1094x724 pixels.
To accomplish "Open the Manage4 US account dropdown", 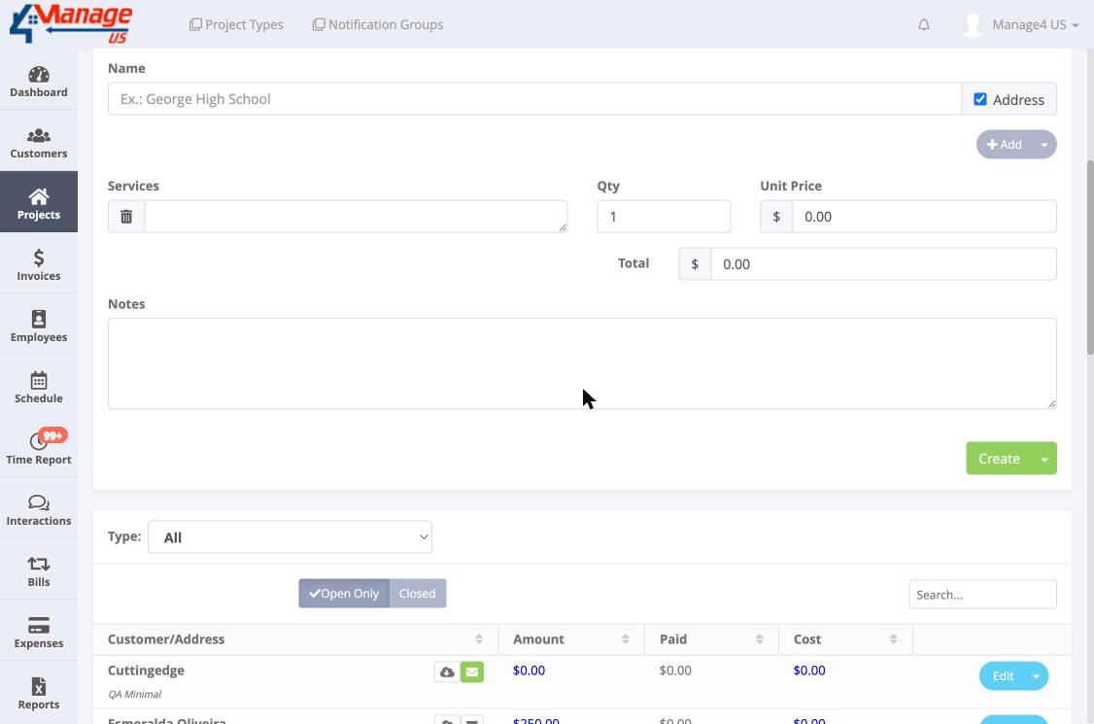I will [1035, 25].
